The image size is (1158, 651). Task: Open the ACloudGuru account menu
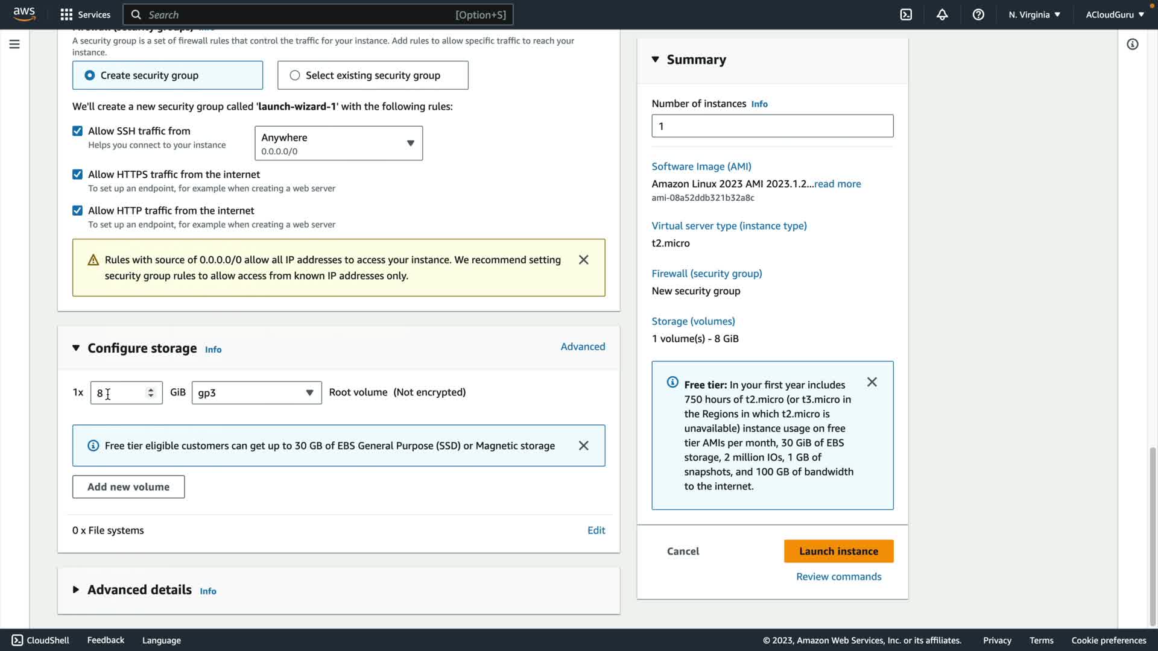click(1114, 14)
